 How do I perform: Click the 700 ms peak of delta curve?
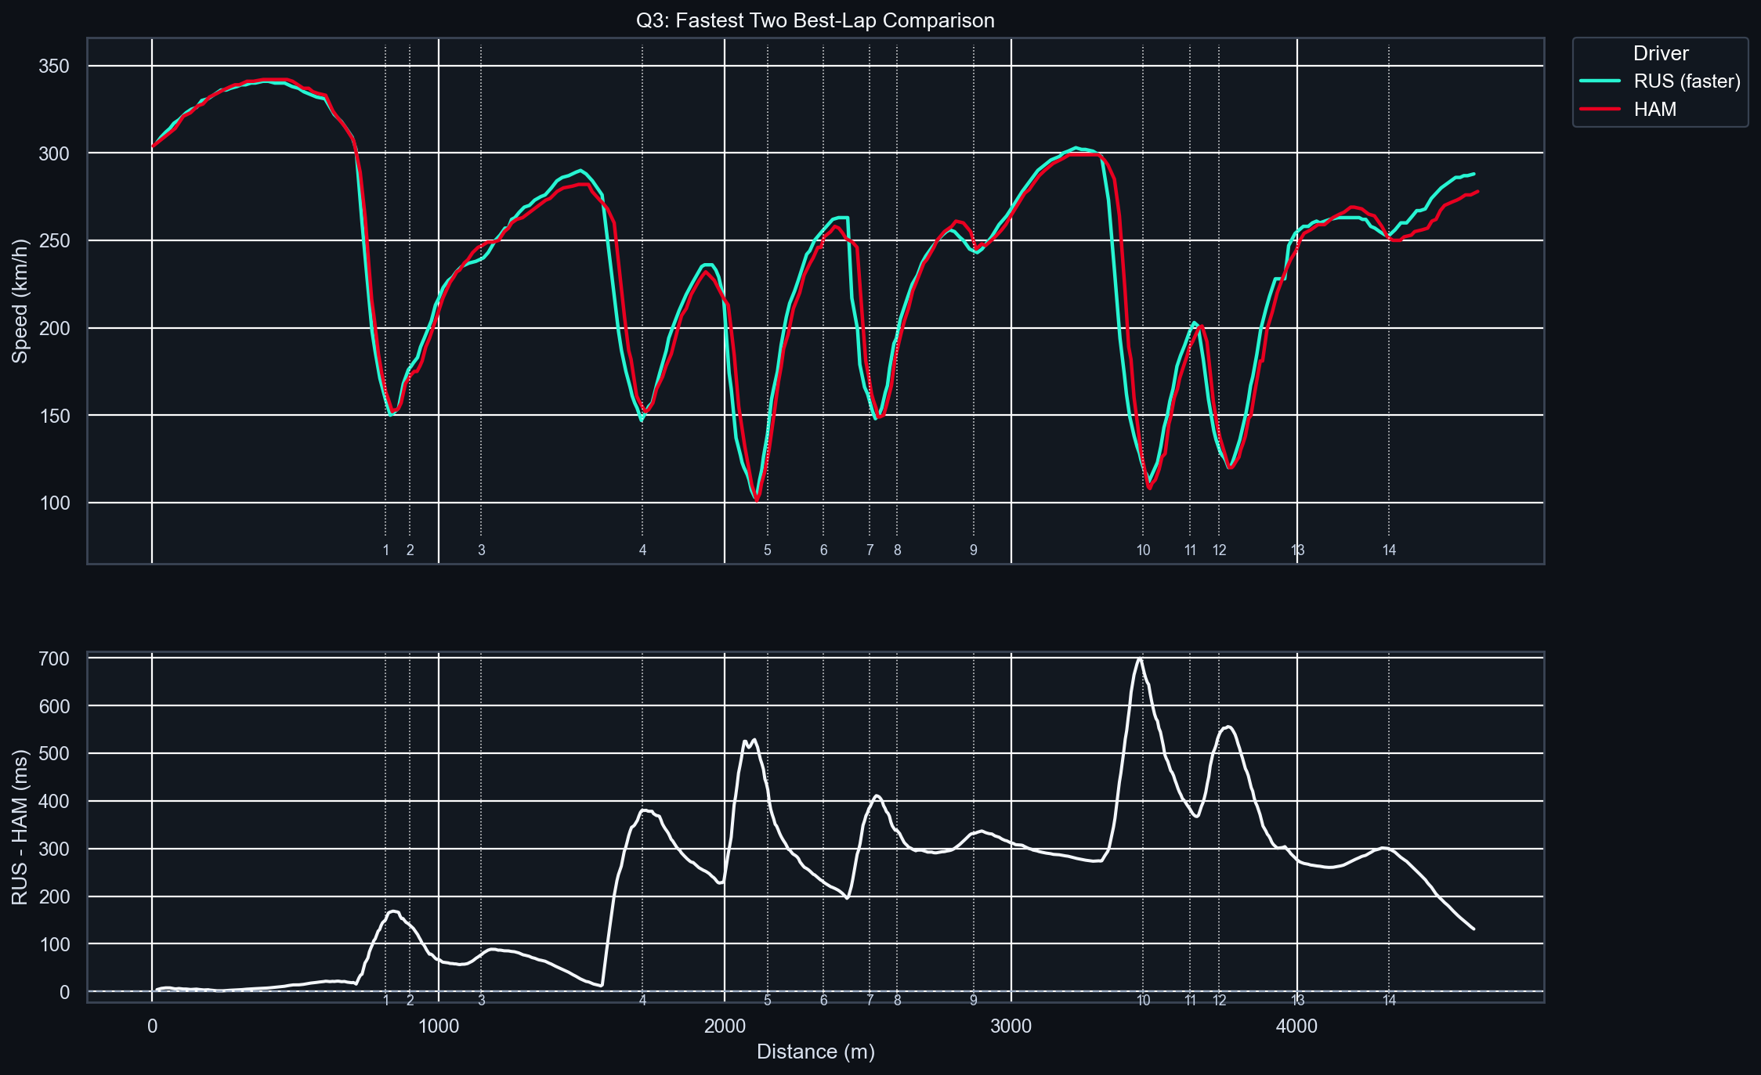1140,659
